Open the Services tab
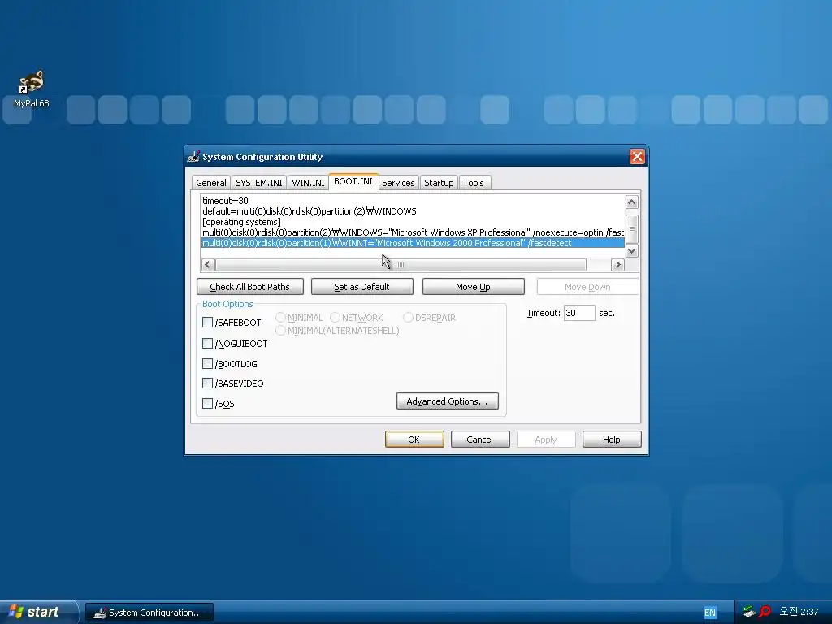 (398, 183)
